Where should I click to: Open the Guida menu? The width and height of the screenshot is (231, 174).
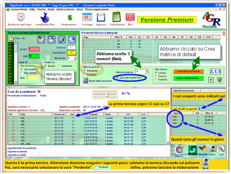coord(51,9)
